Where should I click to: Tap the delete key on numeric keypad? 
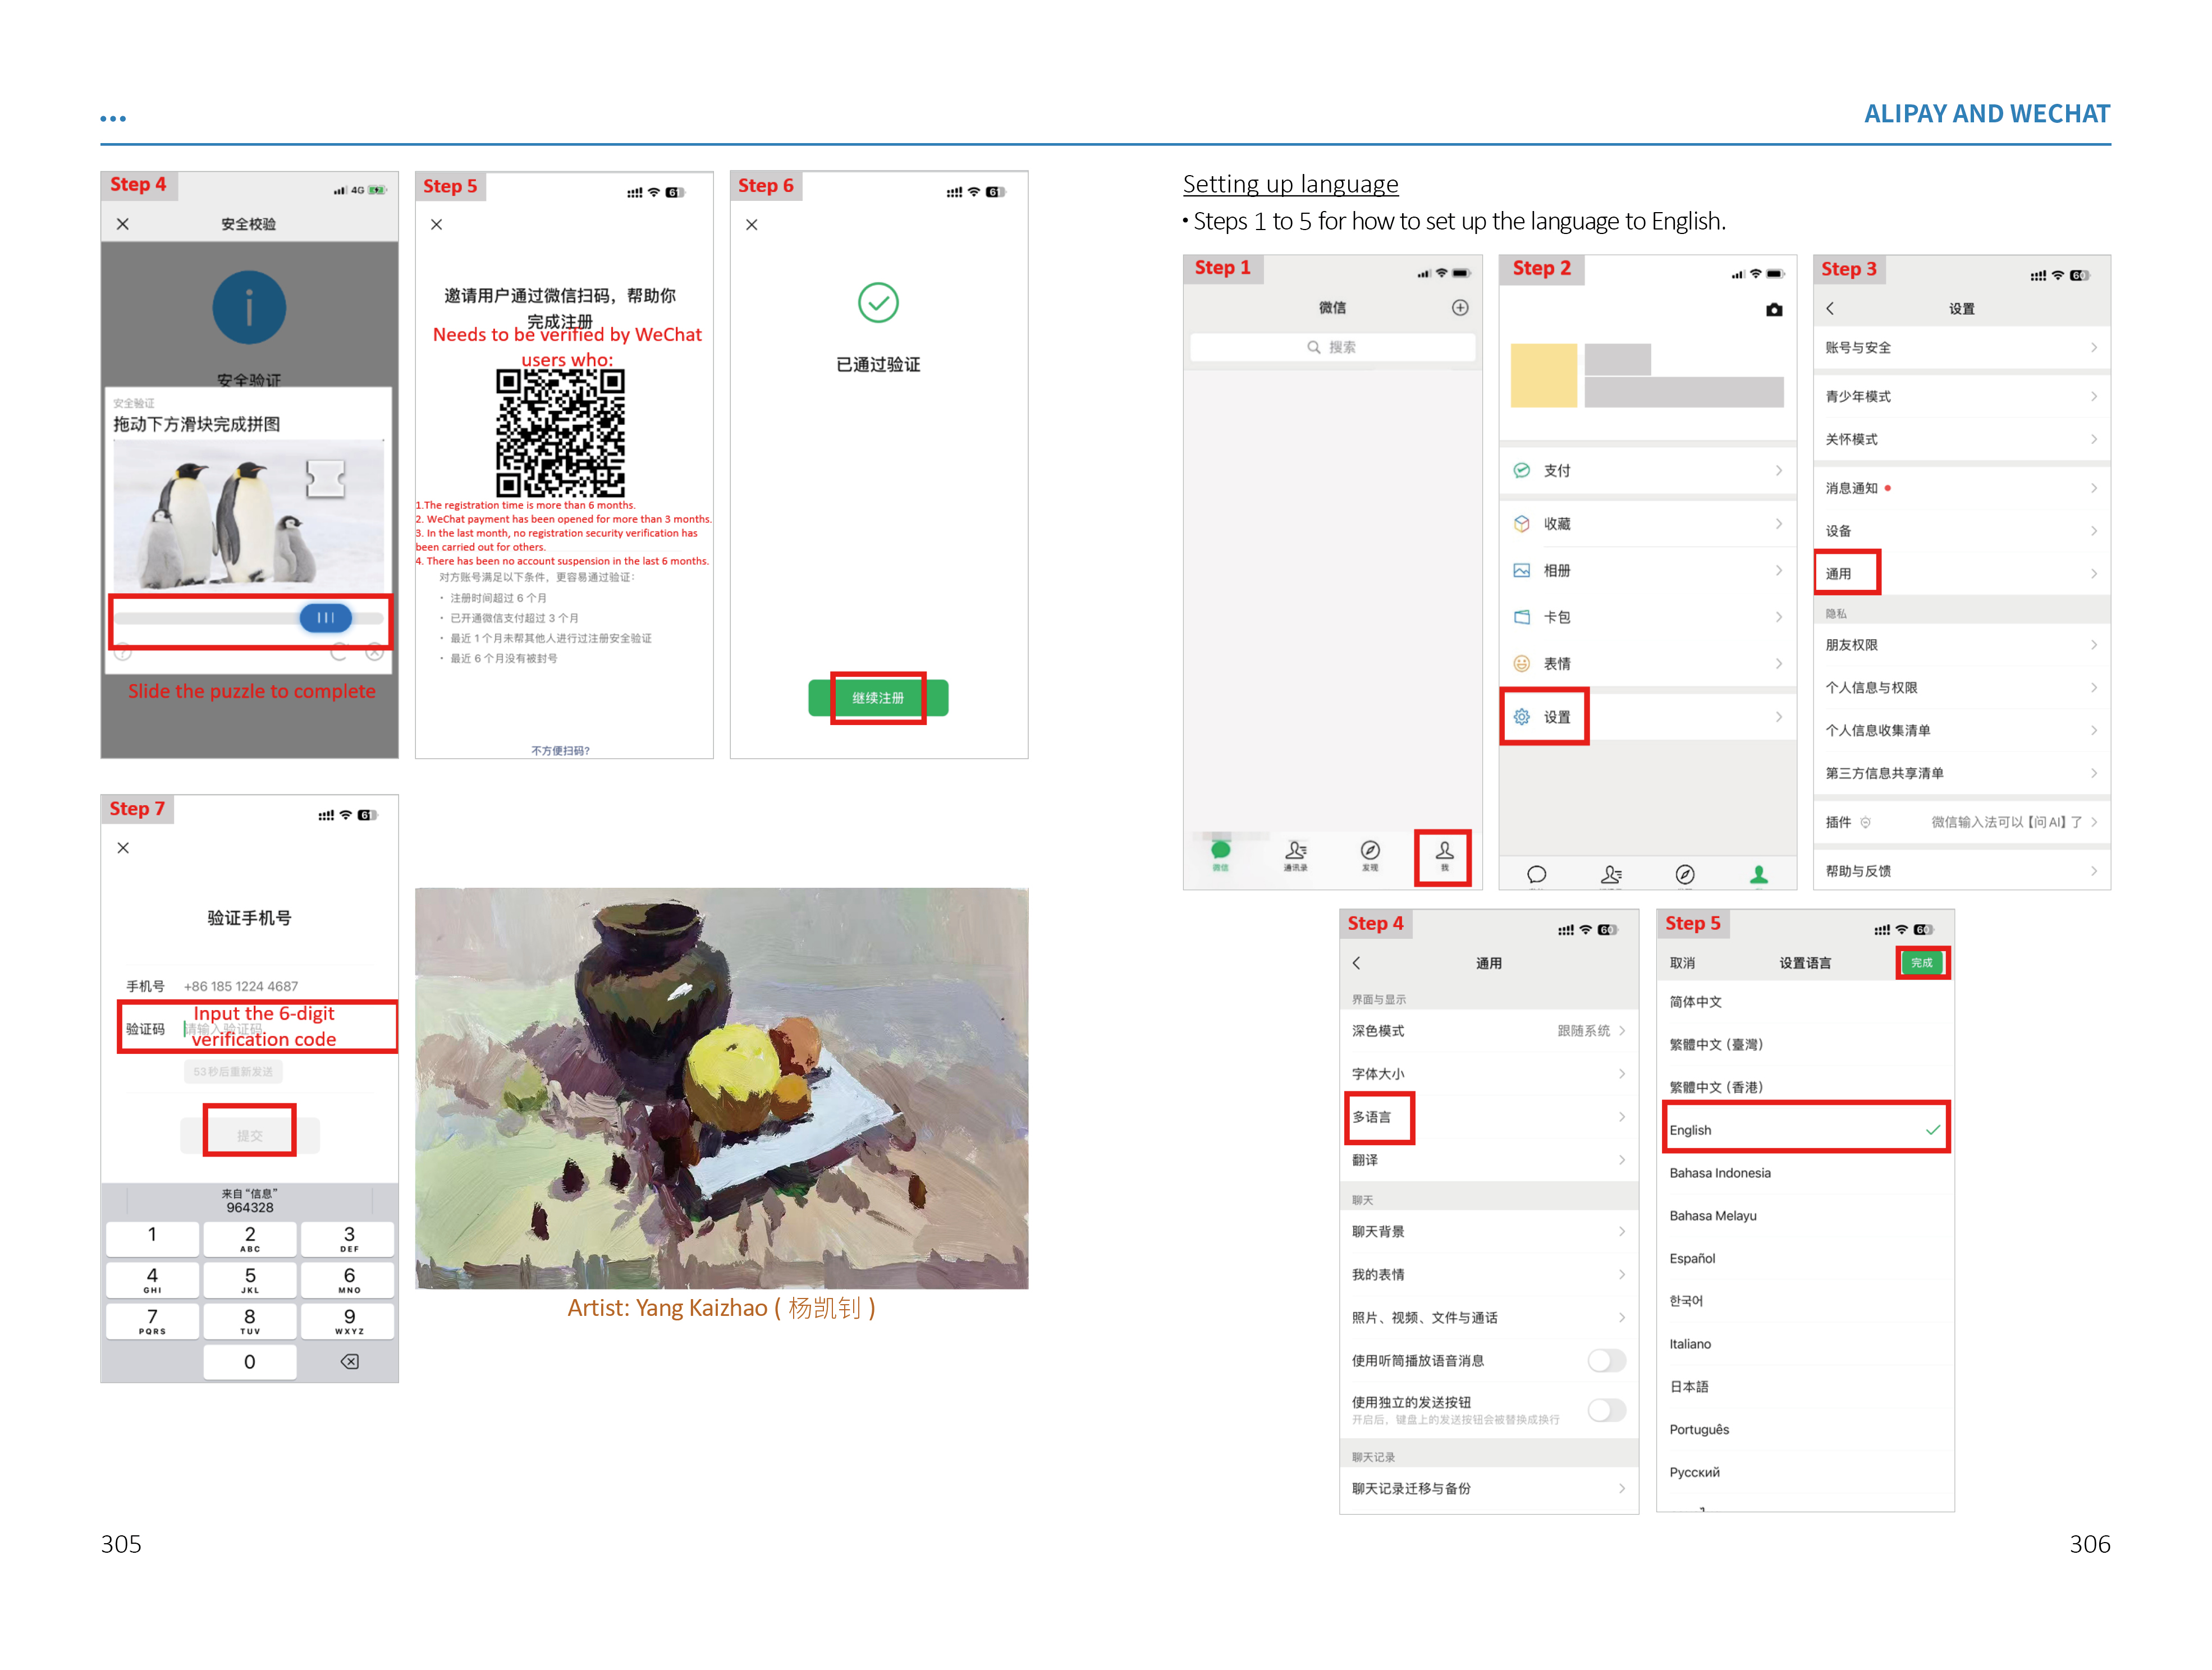(x=349, y=1361)
